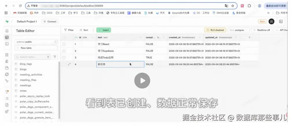The height and width of the screenshot is (126, 291).
Task: Open the Edge Functions sidebar icon
Action: (7, 74)
